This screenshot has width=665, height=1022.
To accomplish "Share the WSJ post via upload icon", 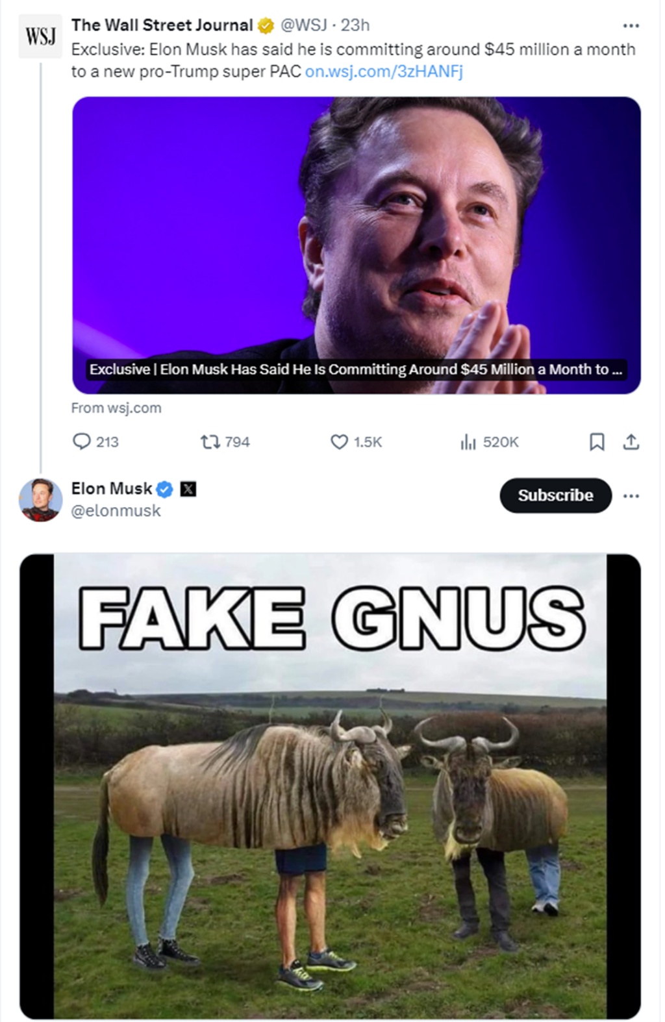I will click(631, 442).
